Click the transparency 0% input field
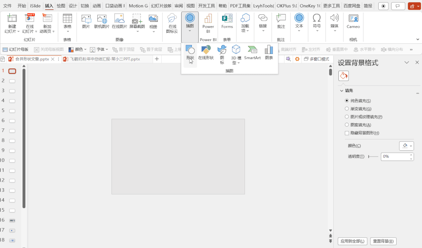 [x=395, y=157]
